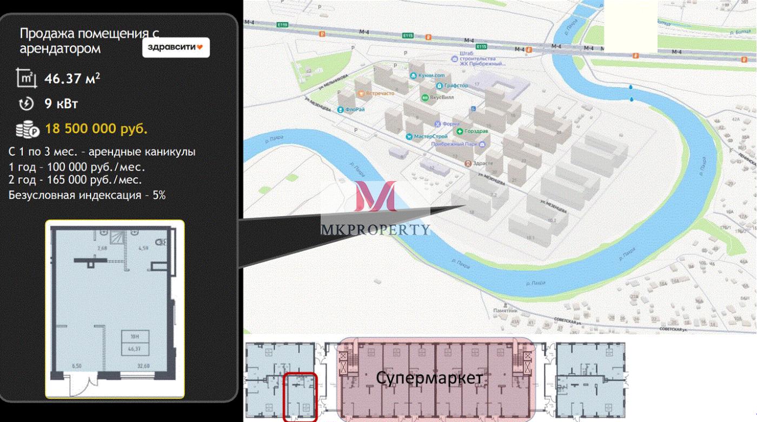This screenshot has height=422, width=757.
Task: Click the square meters area icon
Action: (26, 78)
